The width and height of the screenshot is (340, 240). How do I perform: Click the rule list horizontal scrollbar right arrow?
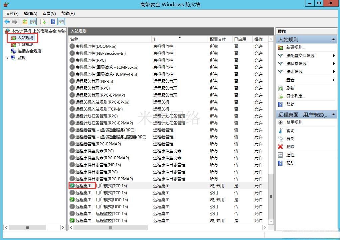(265, 227)
